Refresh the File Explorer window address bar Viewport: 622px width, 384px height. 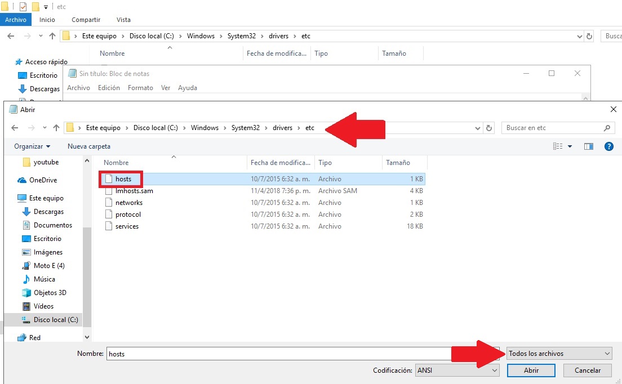[589, 36]
